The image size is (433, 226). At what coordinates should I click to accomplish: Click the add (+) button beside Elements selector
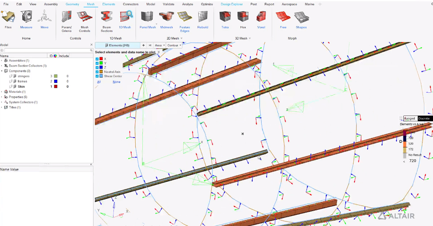coord(143,45)
